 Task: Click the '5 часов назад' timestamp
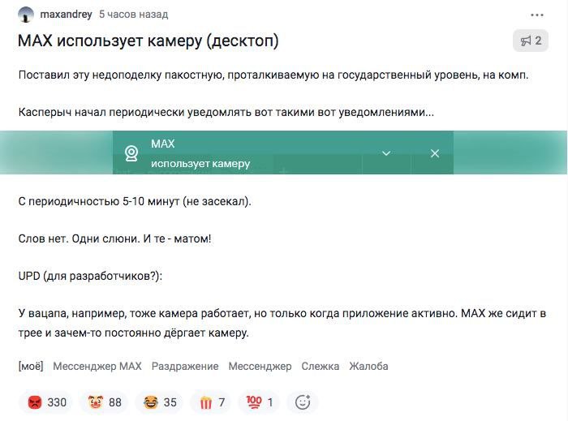pos(134,15)
